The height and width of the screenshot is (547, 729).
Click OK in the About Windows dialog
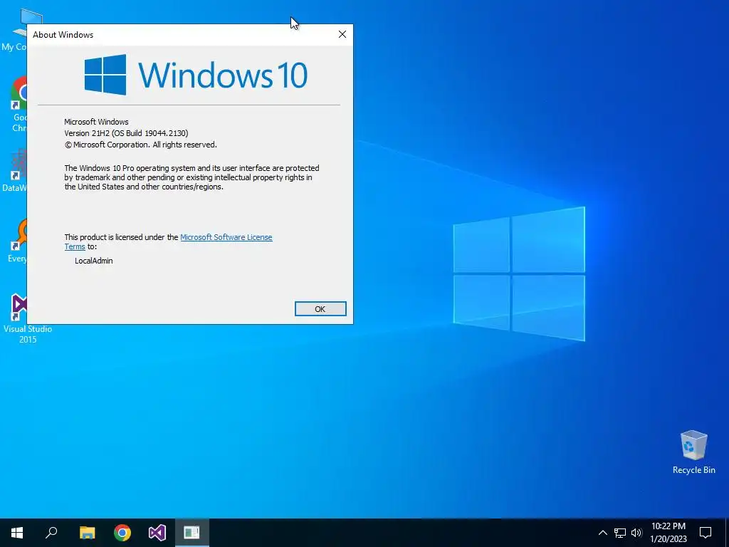tap(320, 309)
